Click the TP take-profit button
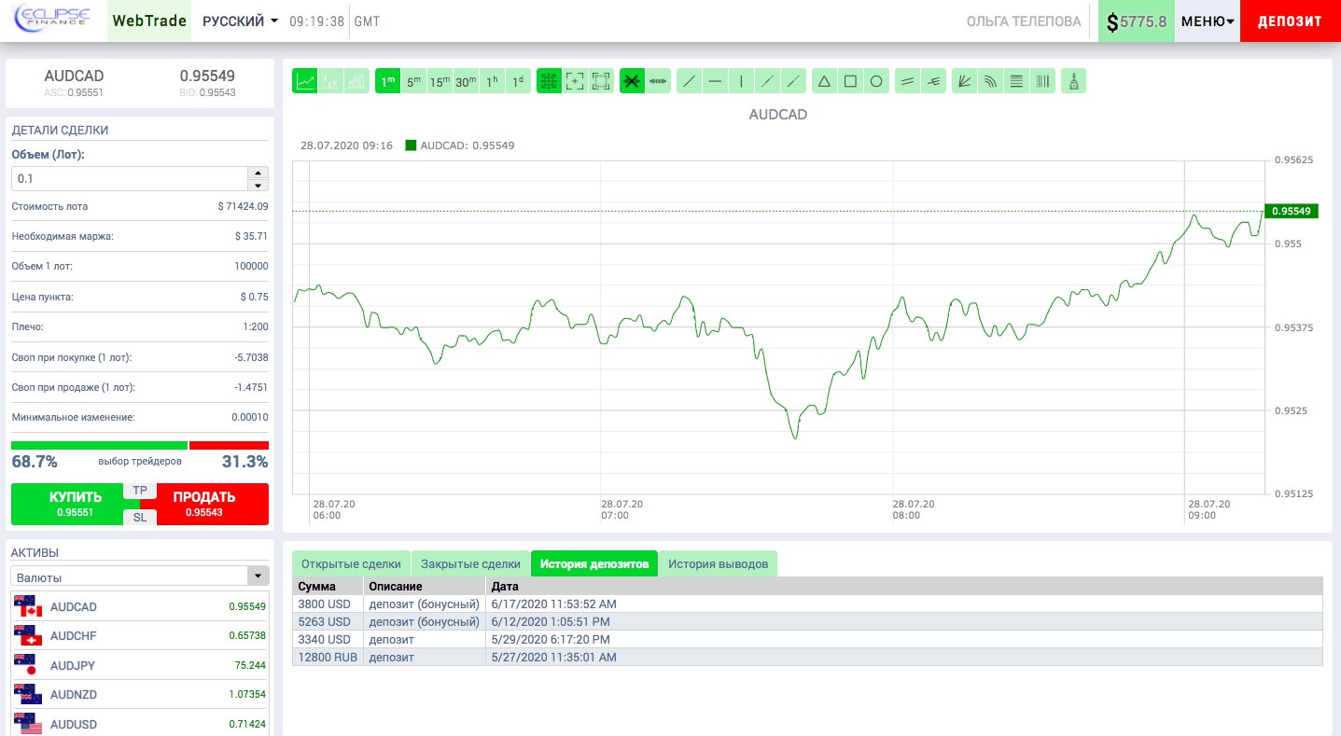The width and height of the screenshot is (1341, 736). (140, 491)
